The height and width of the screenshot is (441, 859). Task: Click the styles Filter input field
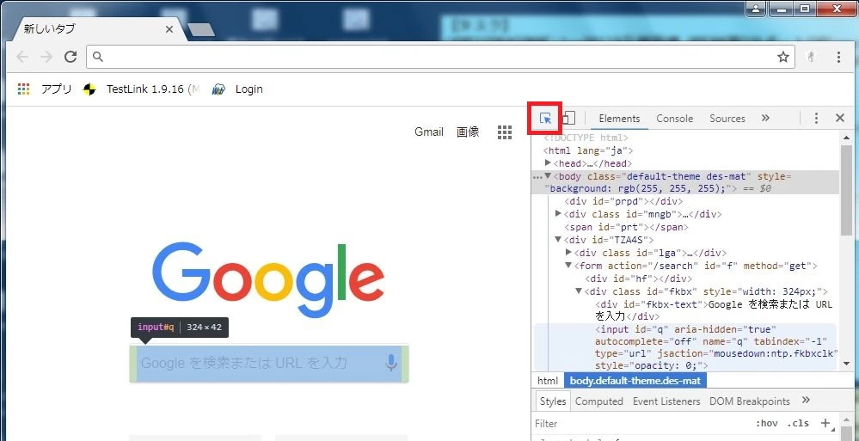[x=641, y=423]
